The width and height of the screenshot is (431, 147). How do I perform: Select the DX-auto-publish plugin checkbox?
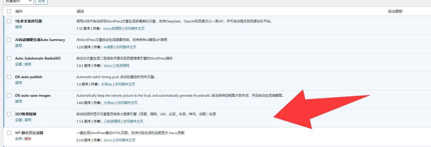[x=9, y=77]
